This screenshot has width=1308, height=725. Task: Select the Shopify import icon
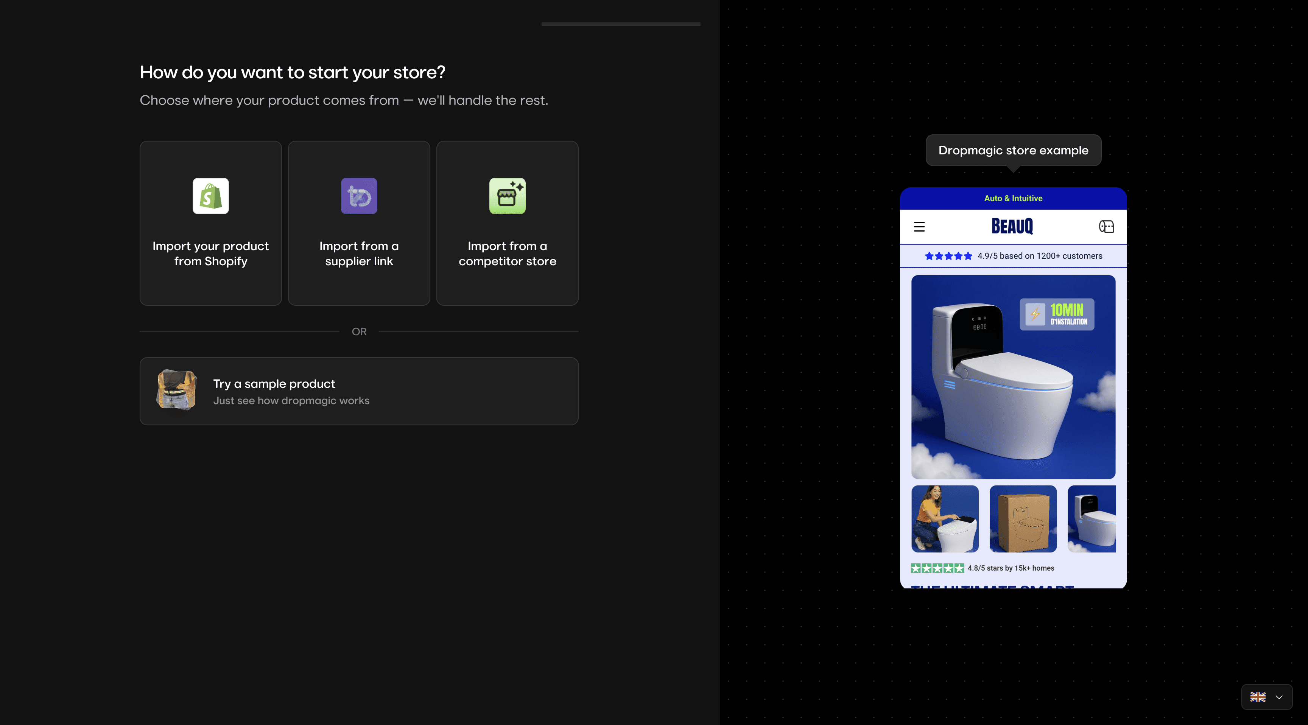(210, 196)
